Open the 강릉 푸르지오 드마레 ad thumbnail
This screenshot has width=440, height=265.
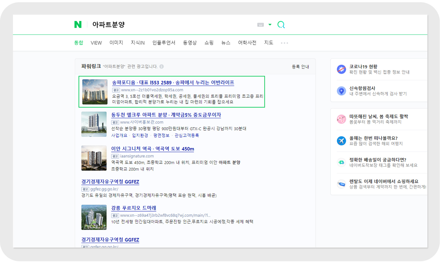point(94,217)
